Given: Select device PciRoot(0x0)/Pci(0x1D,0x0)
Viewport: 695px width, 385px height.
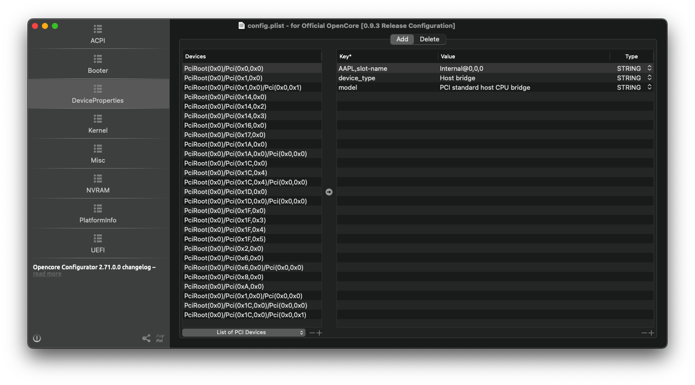Looking at the screenshot, I should [252, 192].
